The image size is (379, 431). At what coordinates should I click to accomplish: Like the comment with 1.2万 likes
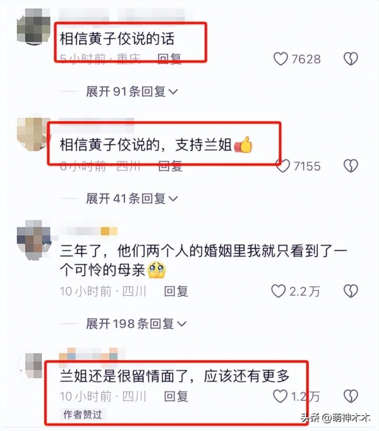click(x=280, y=396)
